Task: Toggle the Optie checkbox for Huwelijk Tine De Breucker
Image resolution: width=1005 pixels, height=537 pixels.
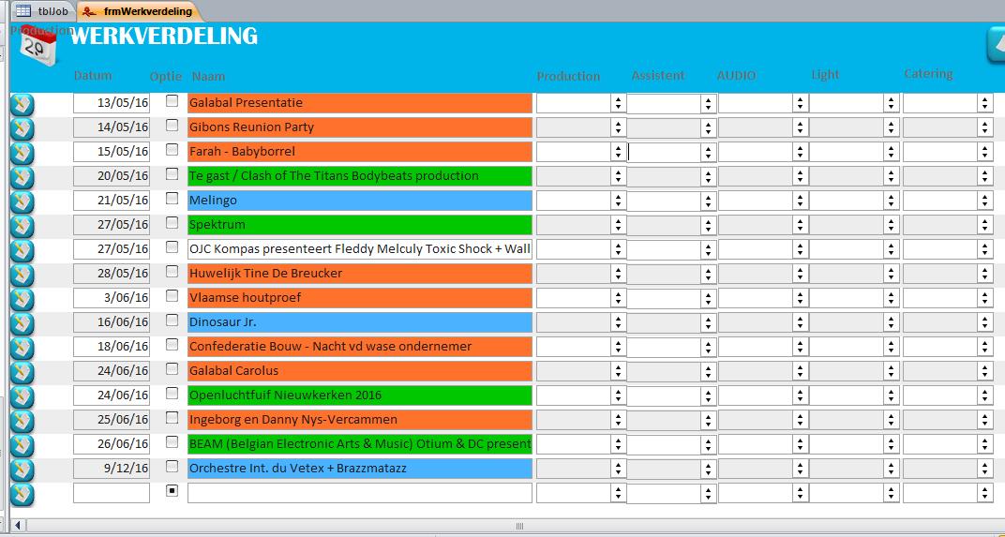Action: pyautogui.click(x=172, y=271)
